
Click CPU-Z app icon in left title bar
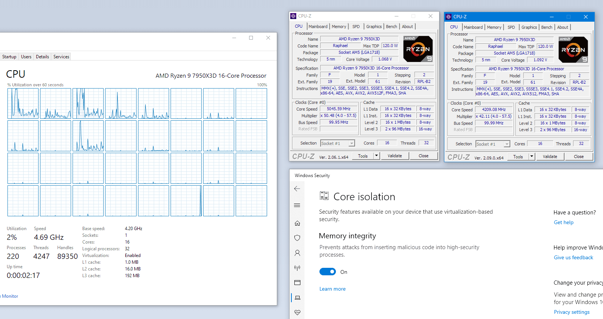click(293, 16)
